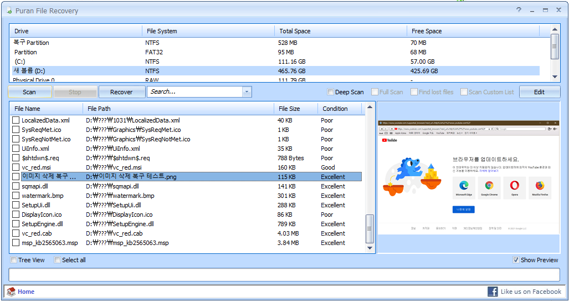Image resolution: width=569 pixels, height=301 pixels.
Task: Click the Free Space column header
Action: coord(473,31)
